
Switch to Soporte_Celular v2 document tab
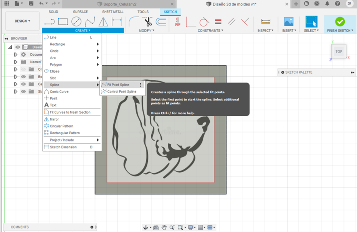point(117,4)
